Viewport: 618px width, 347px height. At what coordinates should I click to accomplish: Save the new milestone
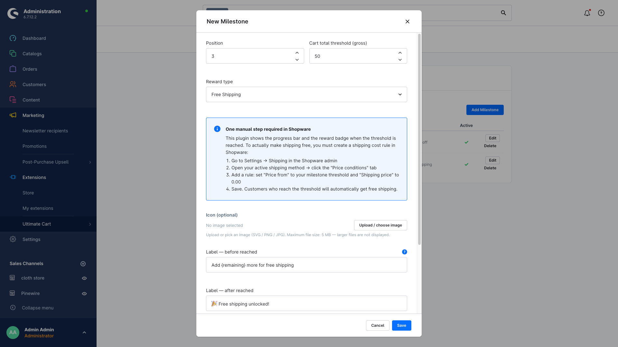pyautogui.click(x=401, y=325)
